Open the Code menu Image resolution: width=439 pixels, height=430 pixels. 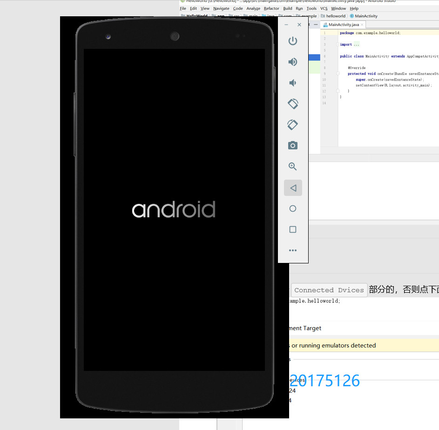[x=238, y=8]
